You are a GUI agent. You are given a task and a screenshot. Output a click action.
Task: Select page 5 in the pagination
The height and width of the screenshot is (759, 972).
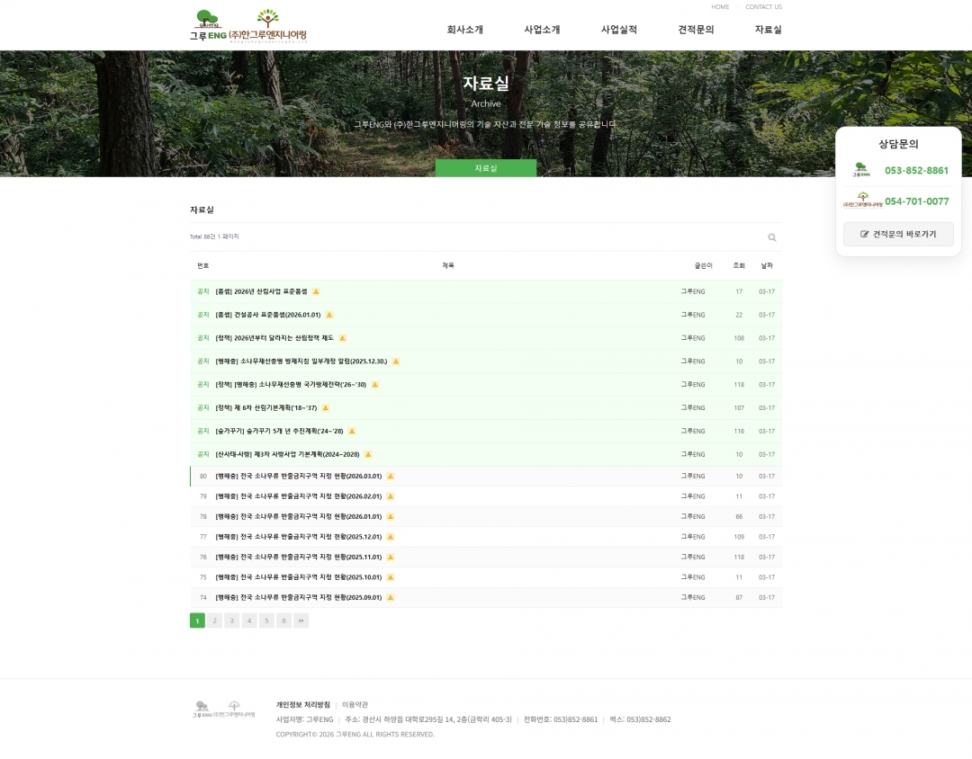point(266,621)
